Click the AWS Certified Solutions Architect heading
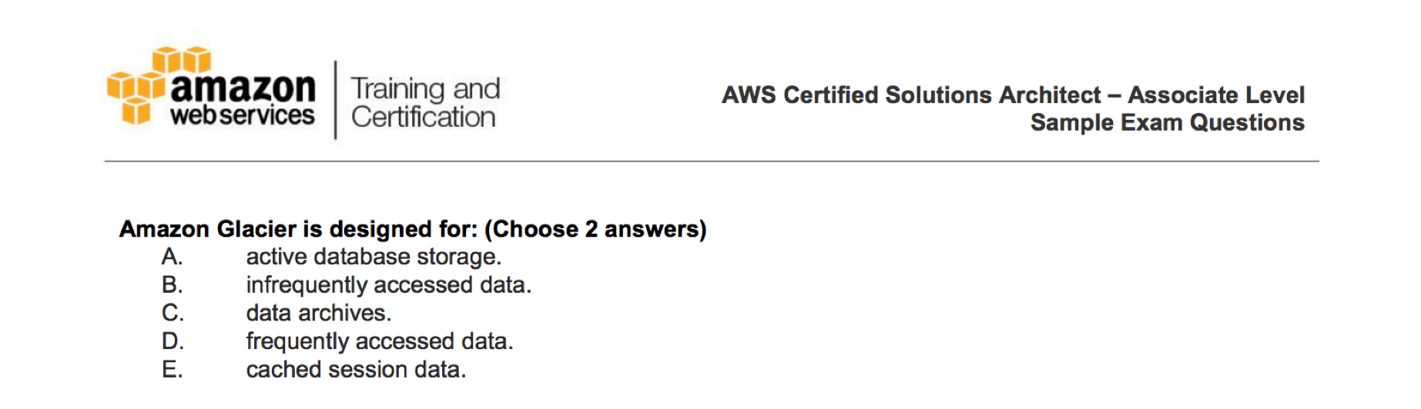This screenshot has height=409, width=1421. coord(1013,95)
